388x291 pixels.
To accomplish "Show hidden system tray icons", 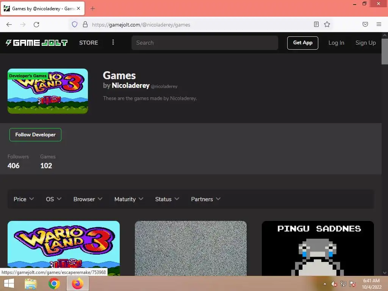I will point(325,284).
